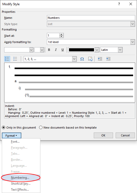Select the bulleted list icon

(x=15, y=59)
